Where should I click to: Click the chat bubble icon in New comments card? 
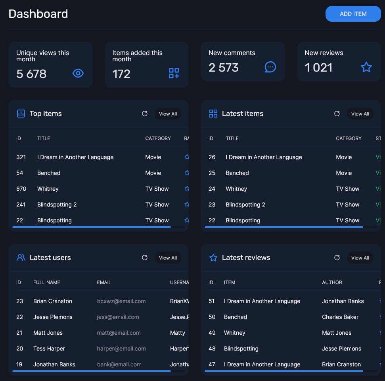(270, 67)
